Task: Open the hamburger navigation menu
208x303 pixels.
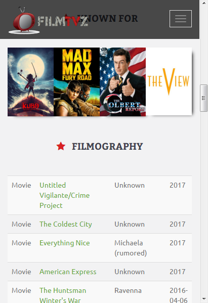Action: (181, 19)
